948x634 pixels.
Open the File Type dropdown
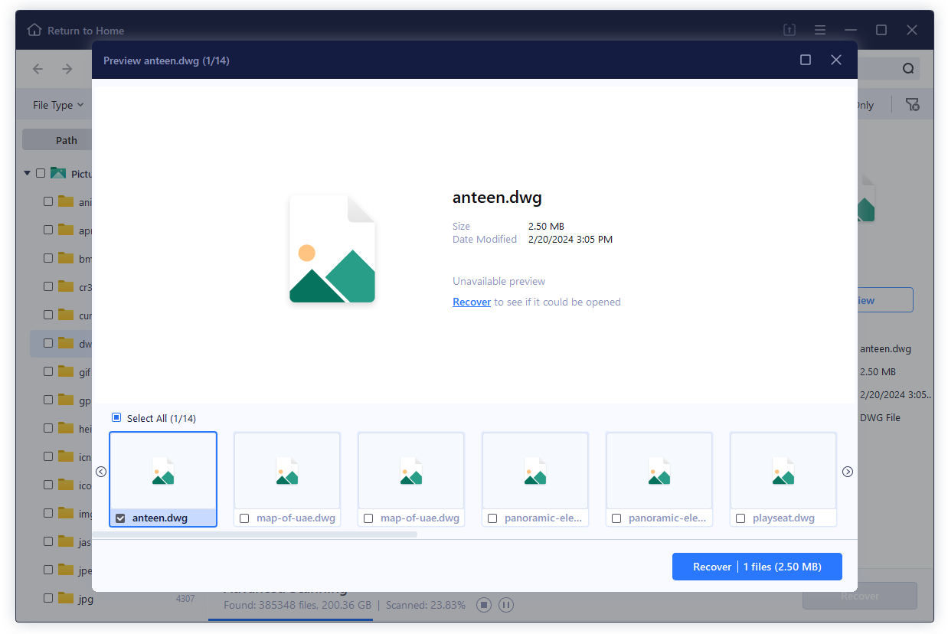(58, 105)
